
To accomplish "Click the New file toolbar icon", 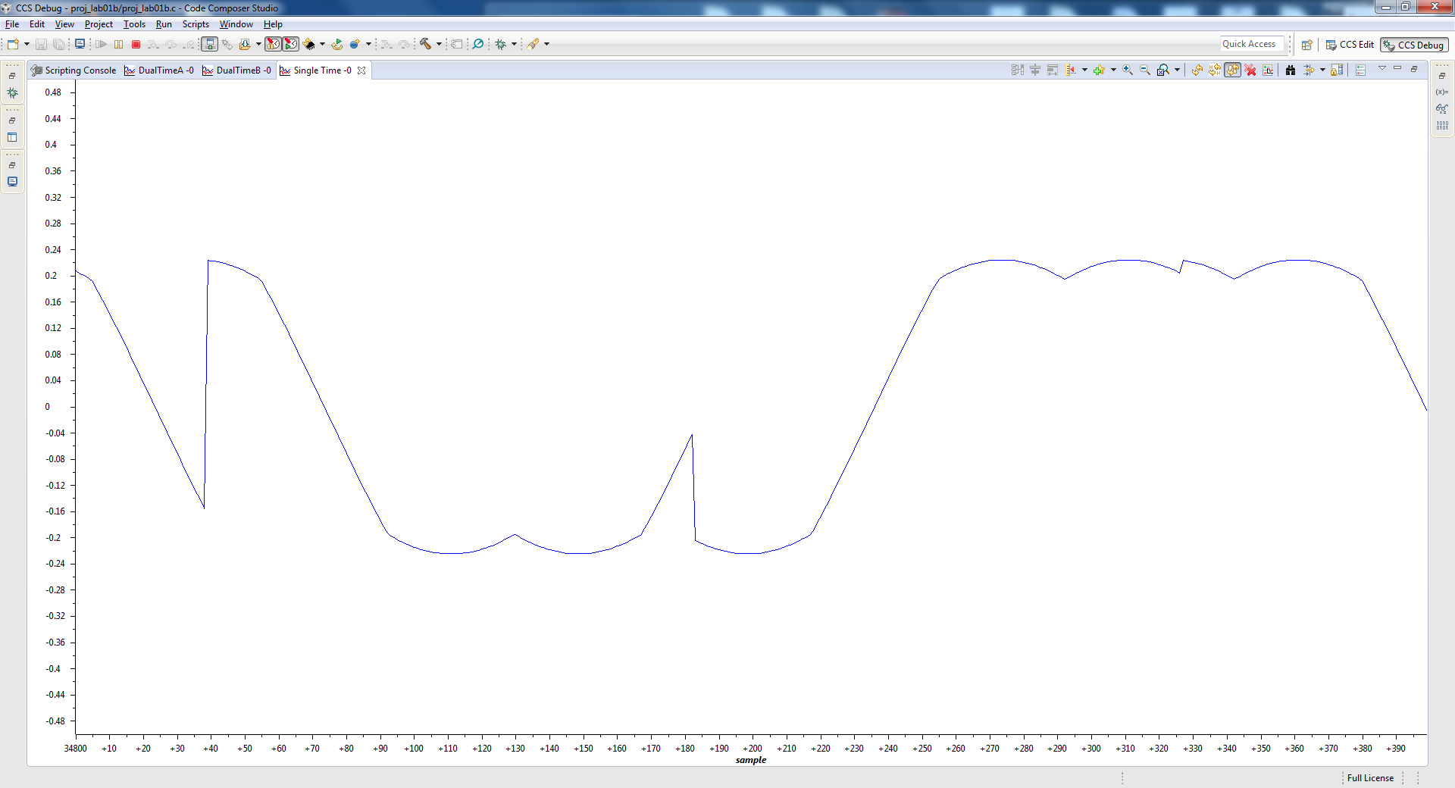I will point(13,44).
